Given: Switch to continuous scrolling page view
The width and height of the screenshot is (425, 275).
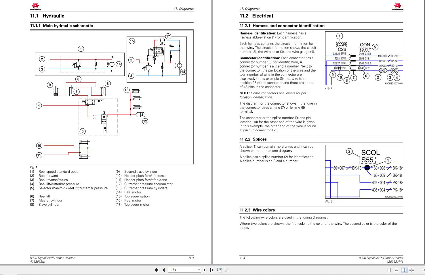Looking at the screenshot, I should 396,270.
